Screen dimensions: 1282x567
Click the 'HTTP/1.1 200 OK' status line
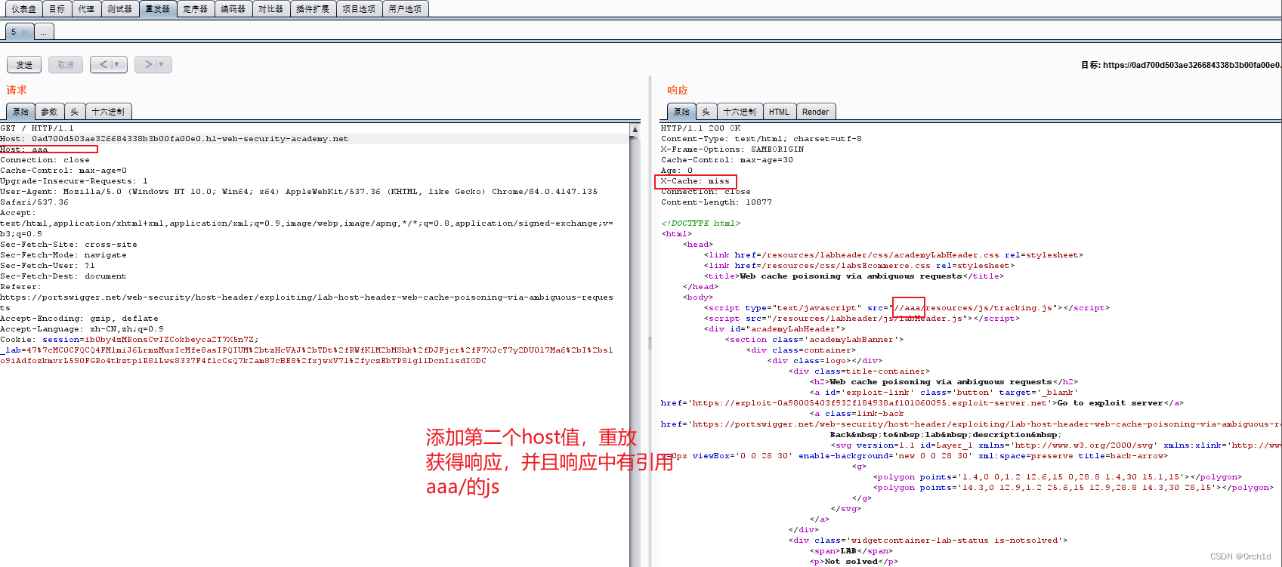click(701, 128)
